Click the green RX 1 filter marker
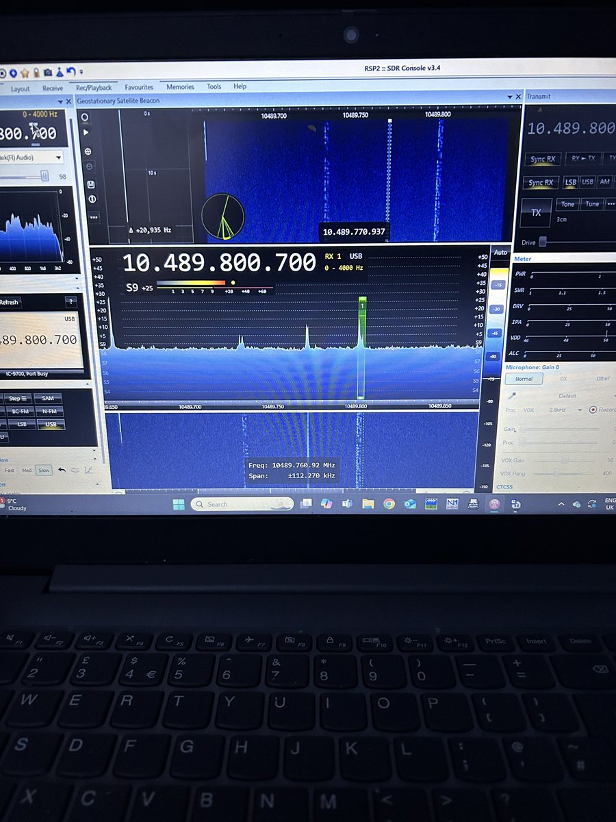This screenshot has width=616, height=822. pyautogui.click(x=361, y=347)
